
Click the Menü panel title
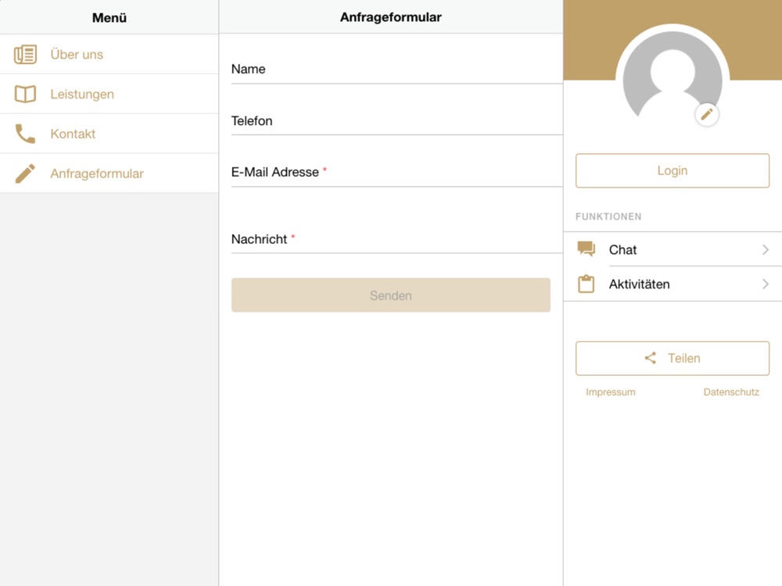tap(109, 18)
